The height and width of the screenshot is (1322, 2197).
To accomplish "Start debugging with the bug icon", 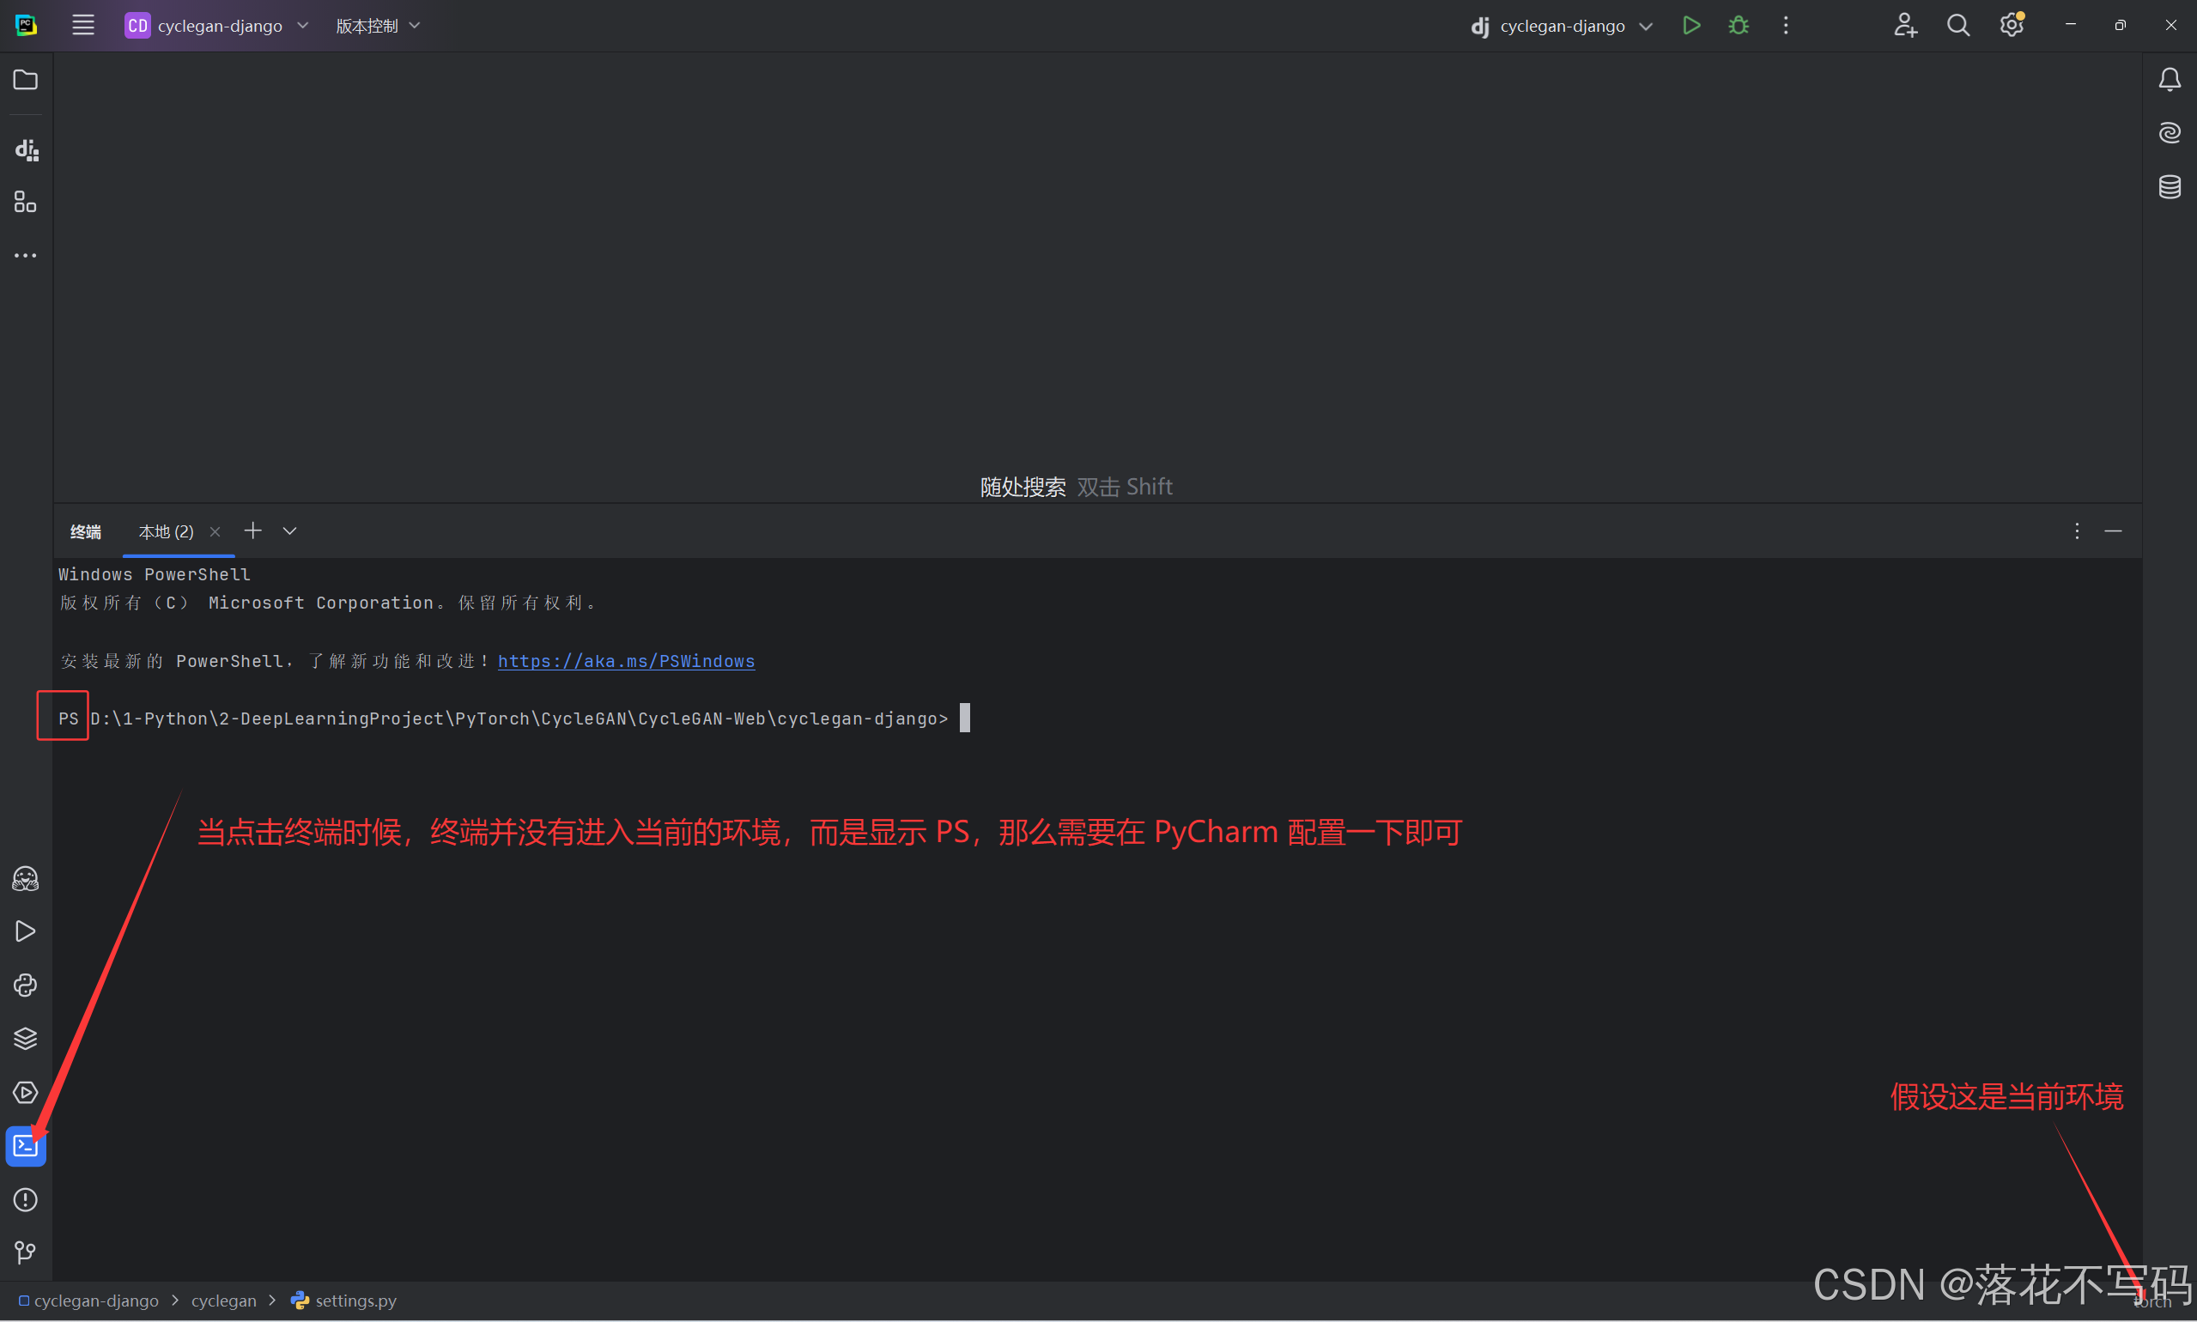I will 1739,25.
